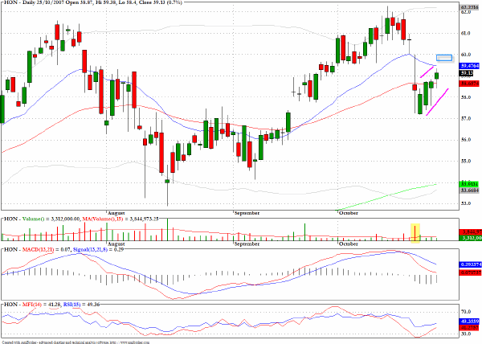
Task: Click September label under the price chart
Action: click(x=247, y=213)
